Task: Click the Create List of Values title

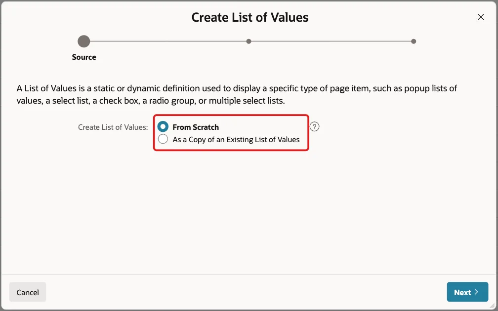Action: tap(250, 17)
